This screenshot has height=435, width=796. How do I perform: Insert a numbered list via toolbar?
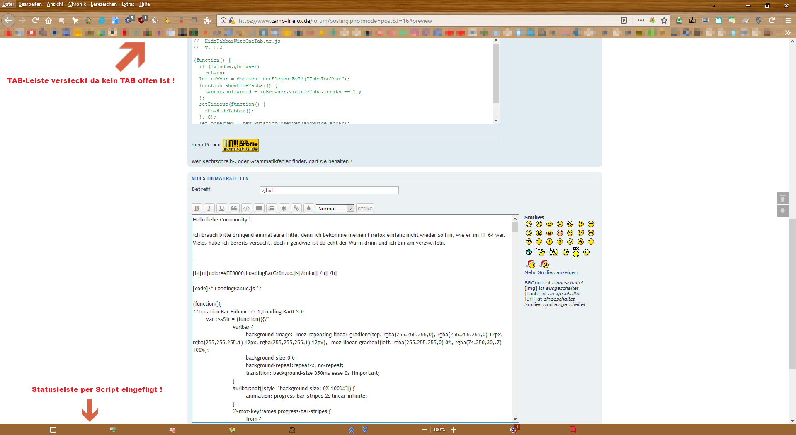click(271, 208)
